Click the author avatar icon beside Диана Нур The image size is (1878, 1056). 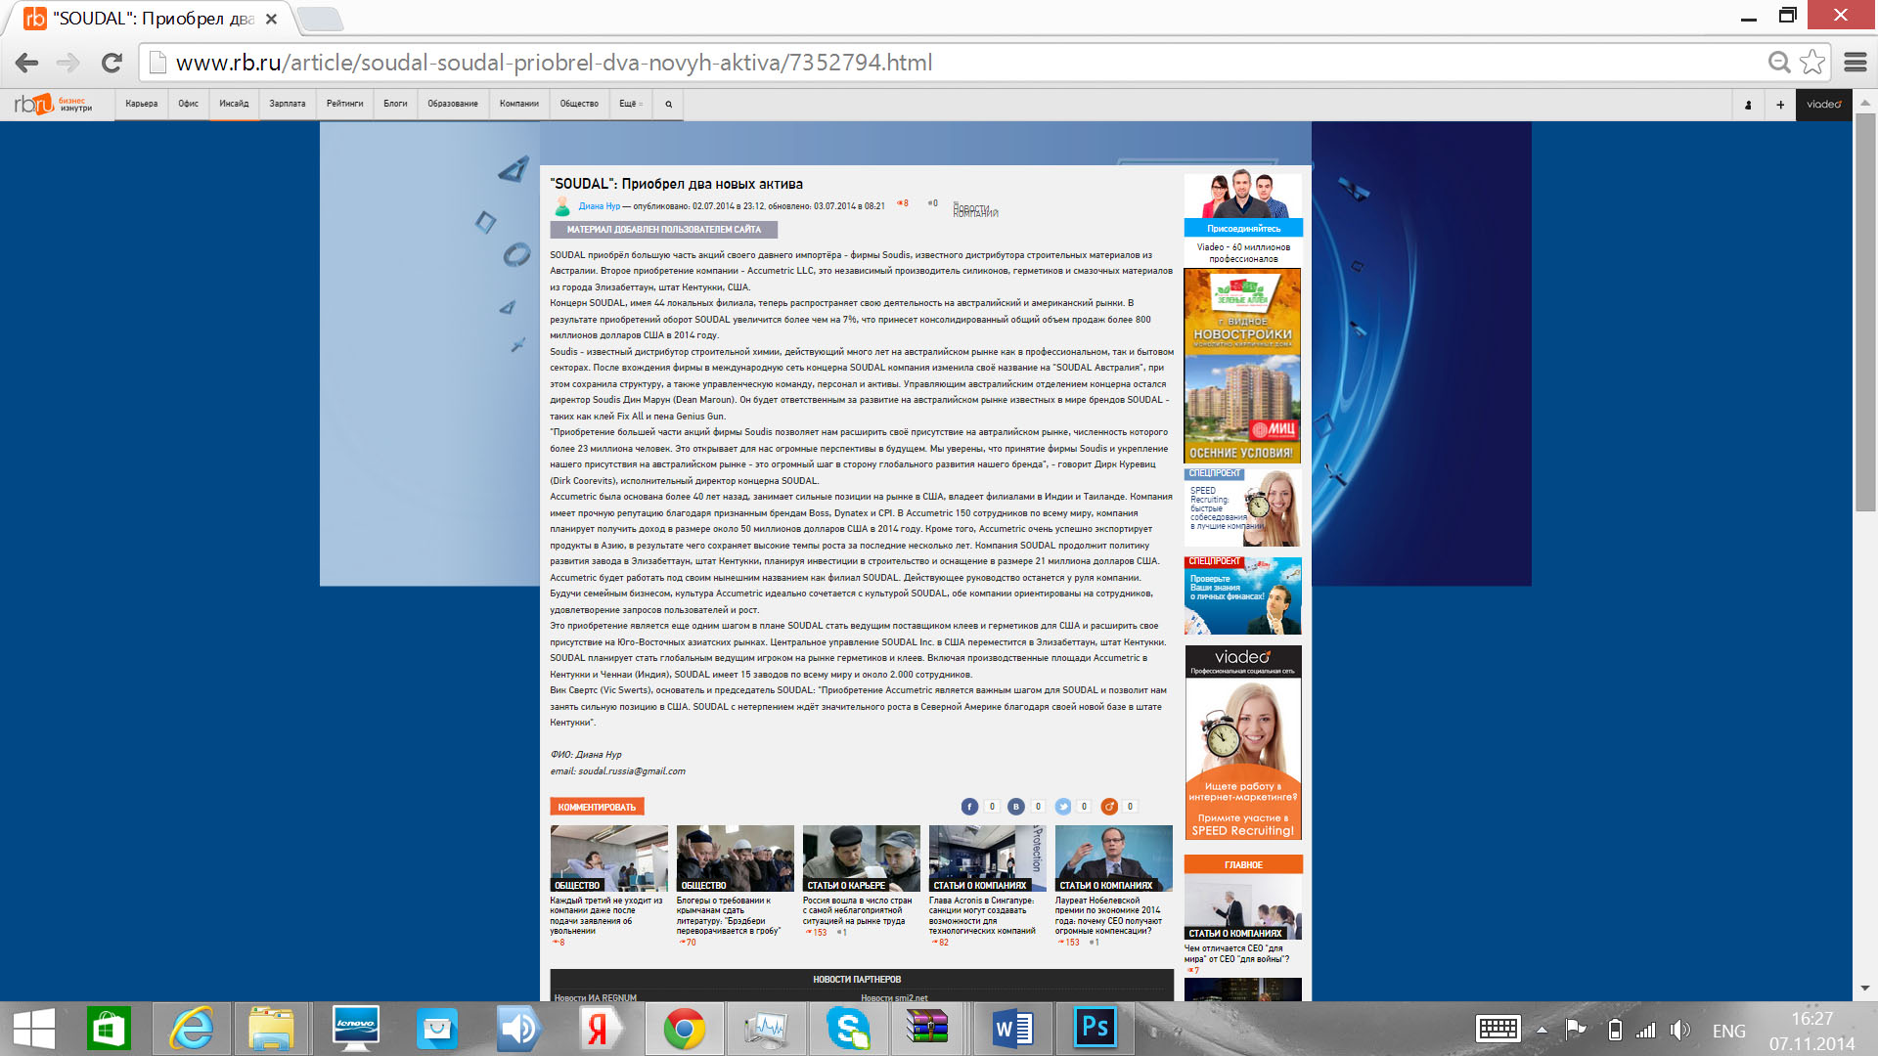(x=561, y=206)
